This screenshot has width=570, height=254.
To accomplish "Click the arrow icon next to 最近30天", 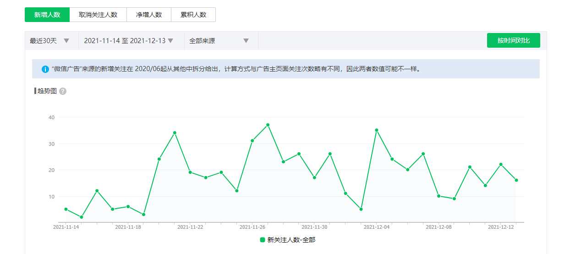I will (x=66, y=41).
